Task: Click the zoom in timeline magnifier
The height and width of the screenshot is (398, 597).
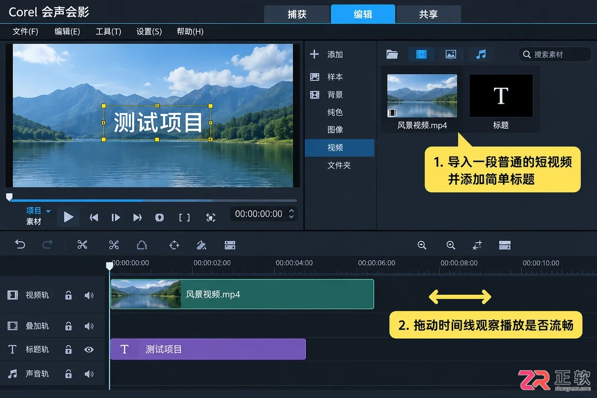Action: pos(450,245)
